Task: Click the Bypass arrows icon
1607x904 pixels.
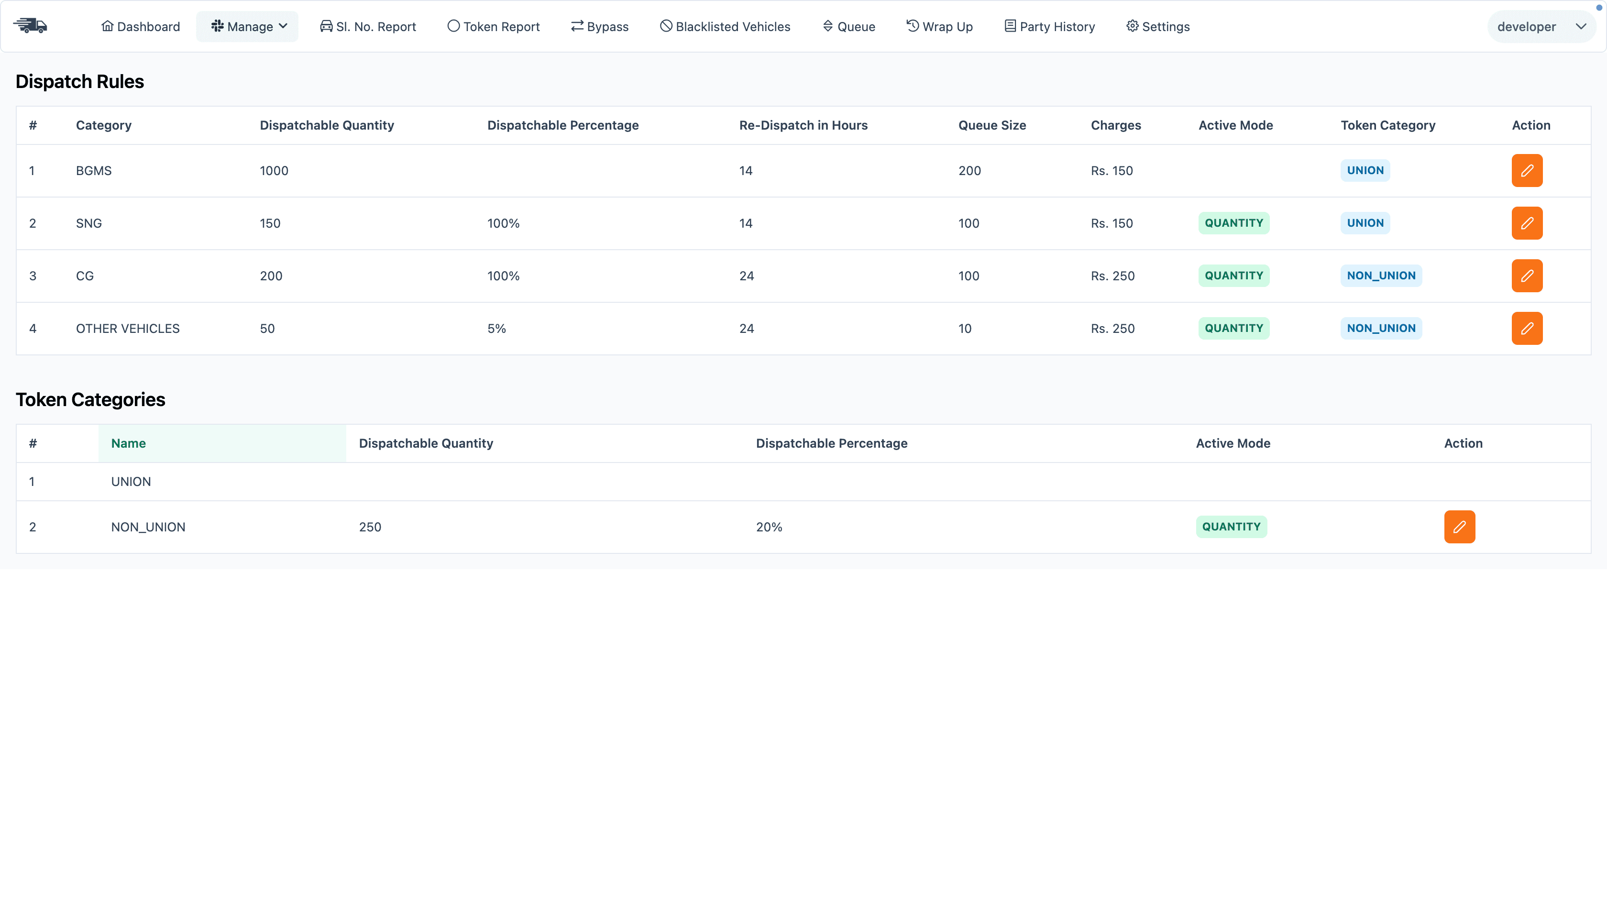Action: click(x=576, y=25)
